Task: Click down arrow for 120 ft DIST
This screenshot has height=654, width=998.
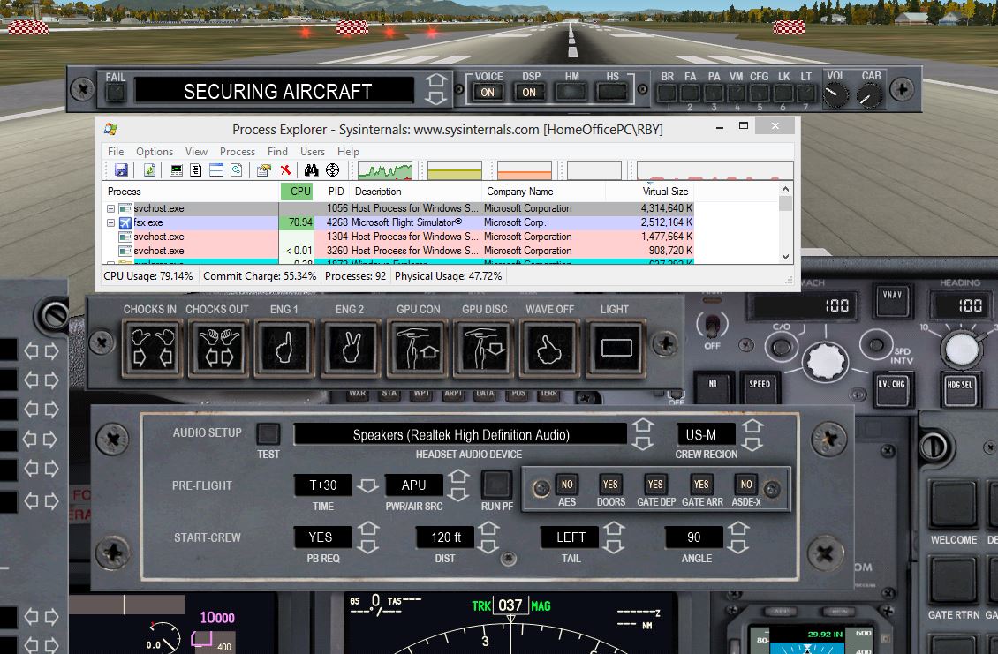Action: click(488, 546)
